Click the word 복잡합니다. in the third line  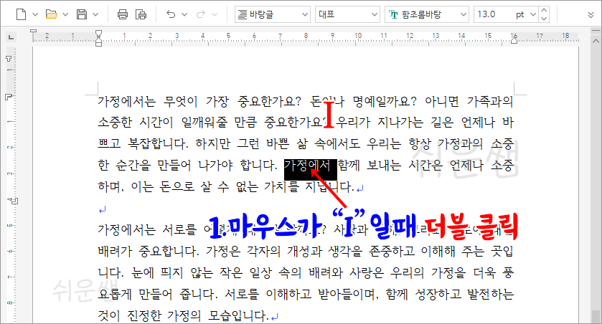(x=158, y=144)
